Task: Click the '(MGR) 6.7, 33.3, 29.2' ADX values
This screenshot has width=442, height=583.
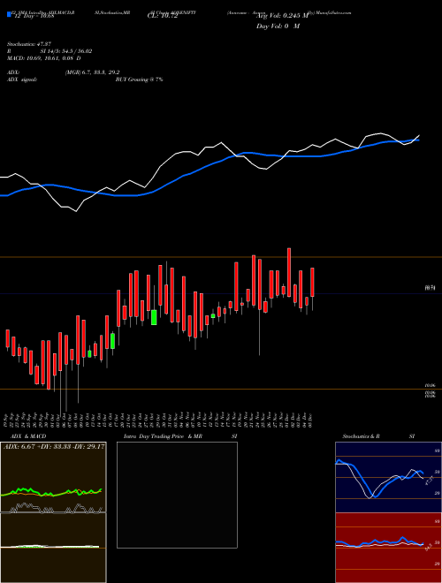Action: tap(92, 72)
